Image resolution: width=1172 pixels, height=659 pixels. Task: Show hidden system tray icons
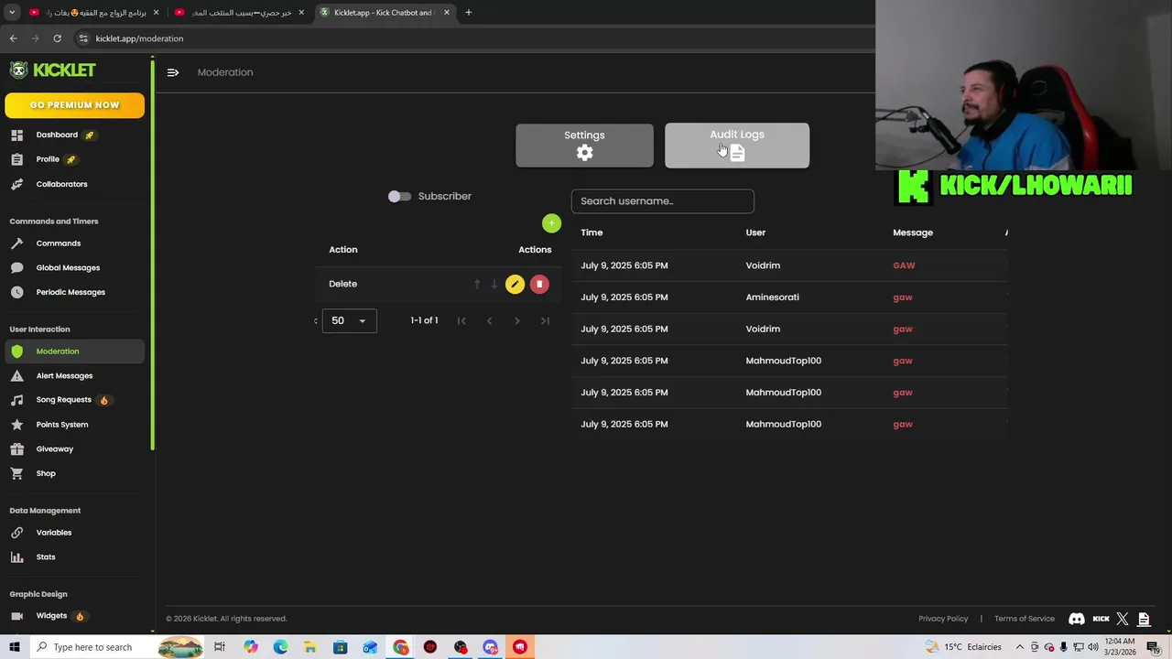point(1020,647)
